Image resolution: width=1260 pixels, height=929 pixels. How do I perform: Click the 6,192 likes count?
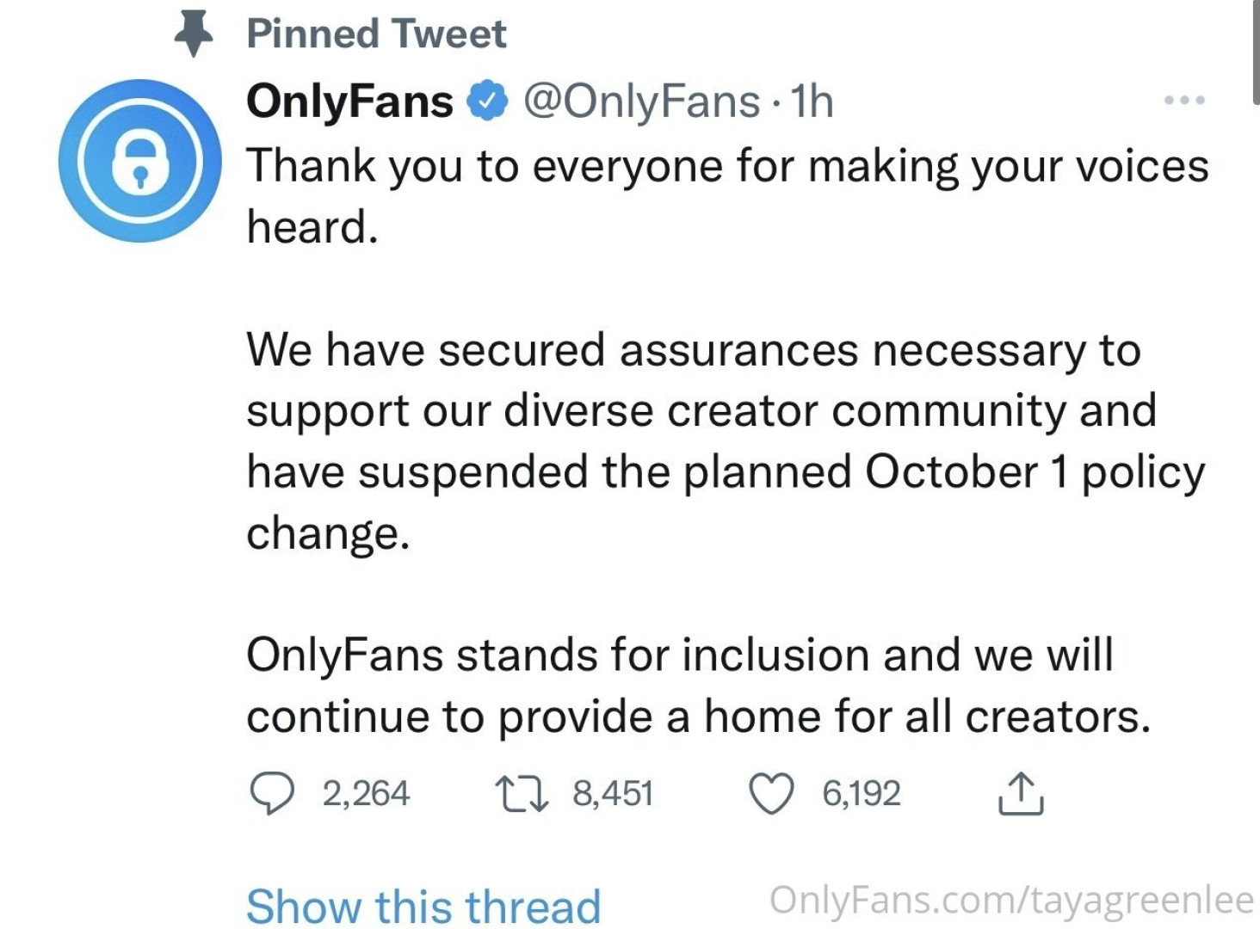tap(862, 793)
